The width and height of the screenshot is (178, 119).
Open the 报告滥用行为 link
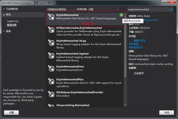(x=136, y=47)
